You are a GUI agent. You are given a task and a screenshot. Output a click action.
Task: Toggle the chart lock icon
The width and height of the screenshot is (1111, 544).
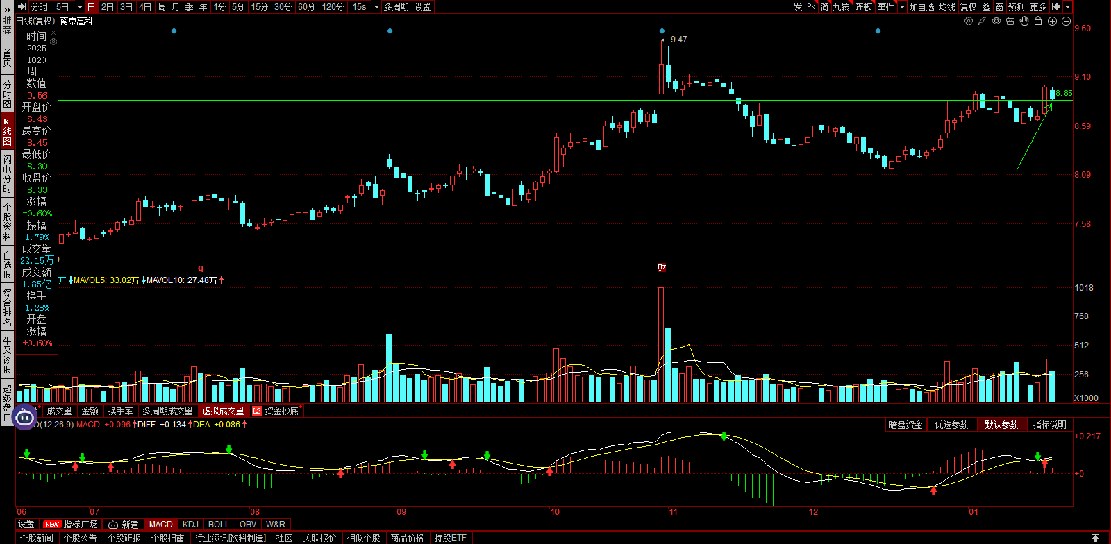[x=1038, y=21]
